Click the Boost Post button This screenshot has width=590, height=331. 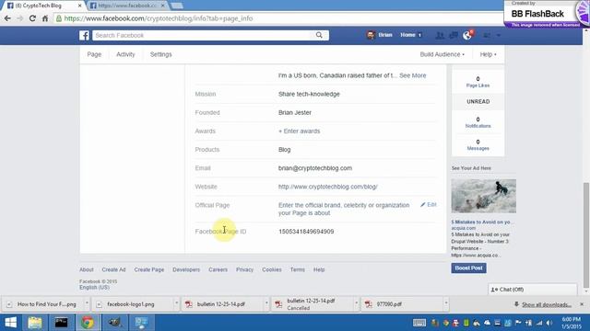[468, 268]
